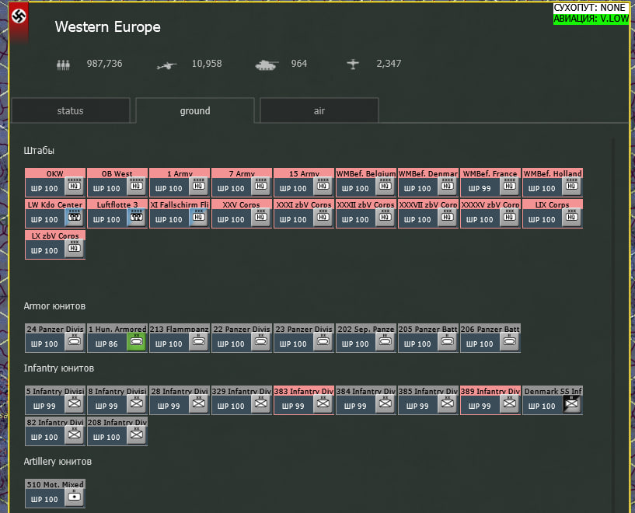Open the ground tab
Viewport: 635px width, 513px height.
click(195, 110)
